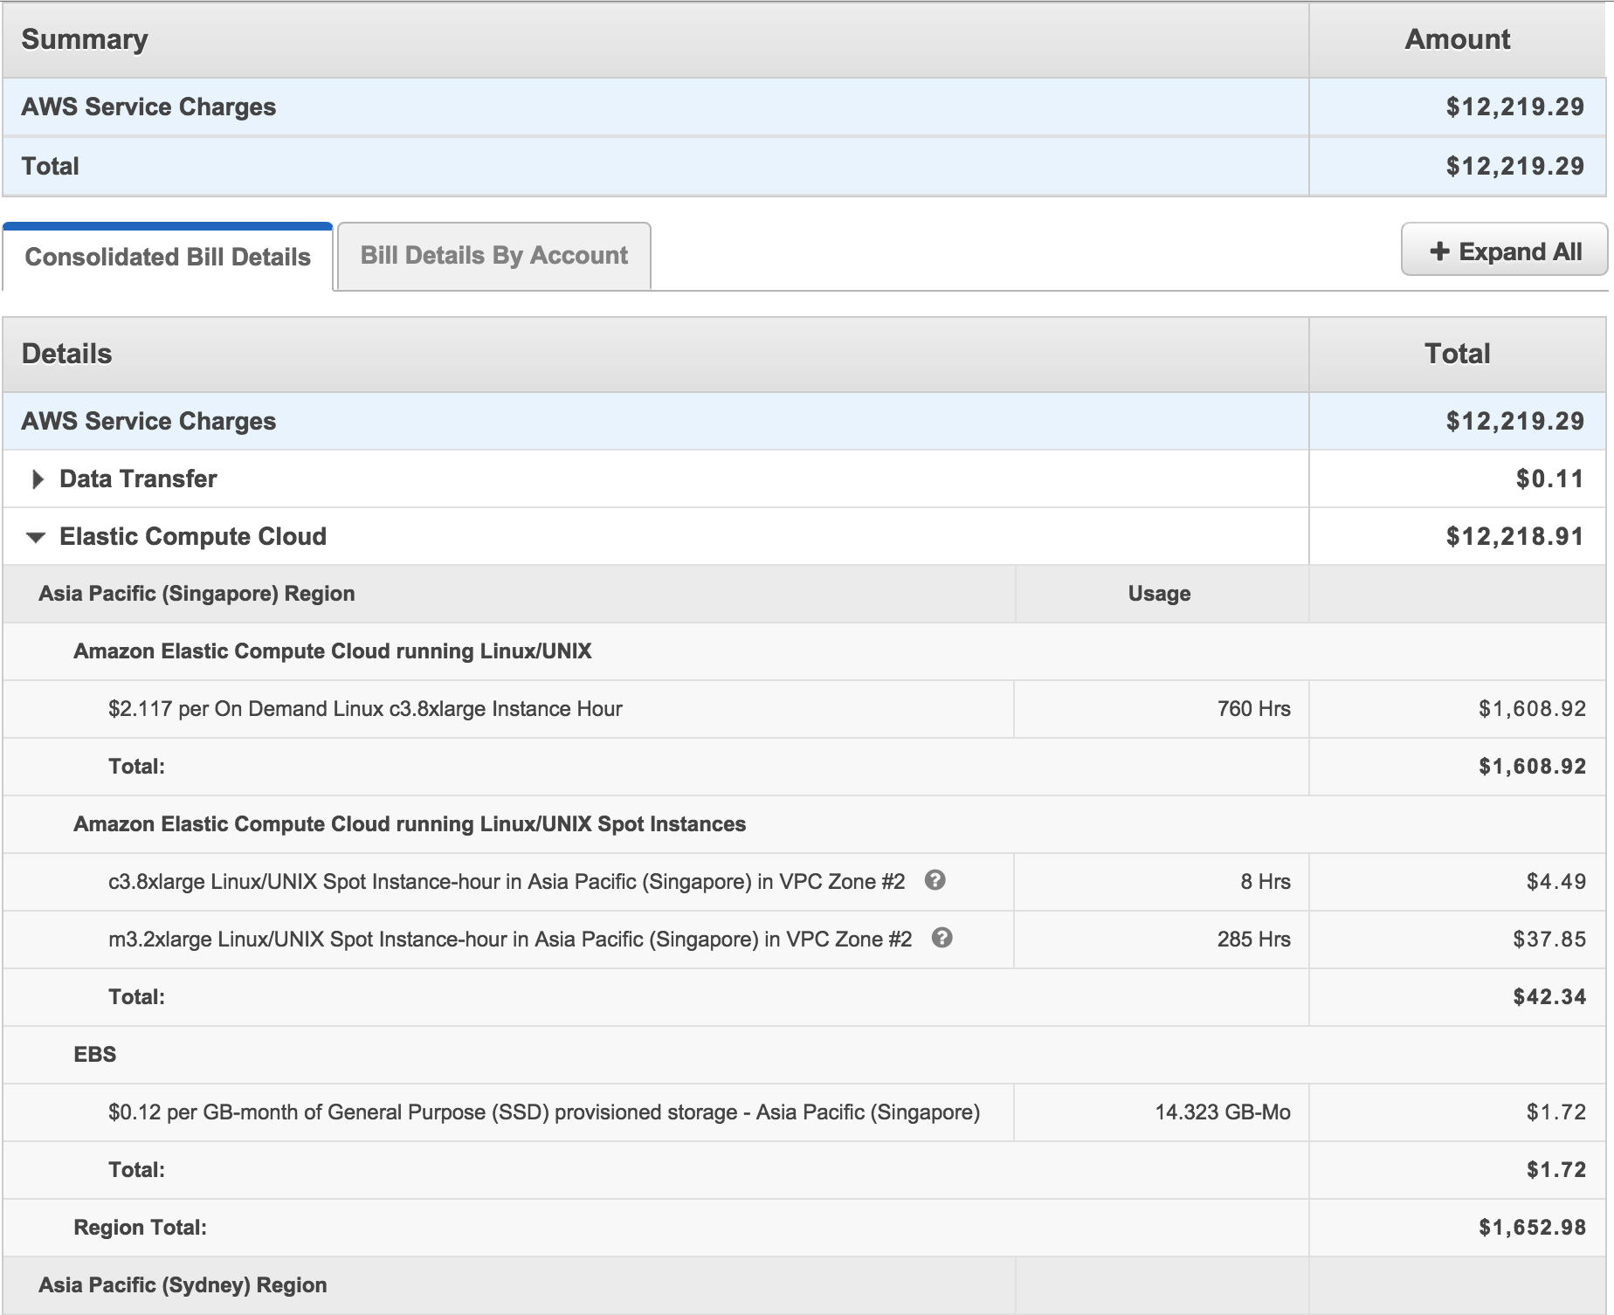Select the Consolidated Bill Details tab
Viewport: 1614px width, 1315px height.
pos(168,257)
